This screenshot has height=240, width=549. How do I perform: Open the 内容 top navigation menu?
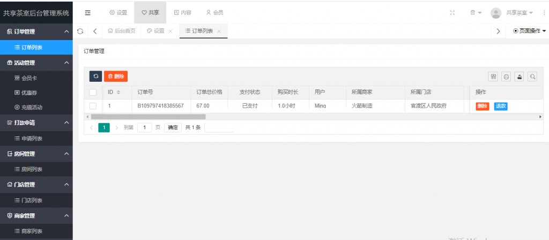(182, 12)
